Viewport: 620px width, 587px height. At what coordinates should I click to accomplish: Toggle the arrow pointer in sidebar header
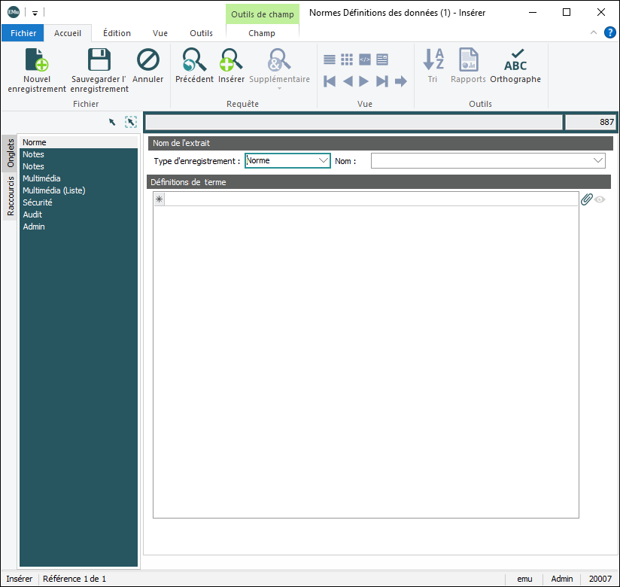coord(112,122)
